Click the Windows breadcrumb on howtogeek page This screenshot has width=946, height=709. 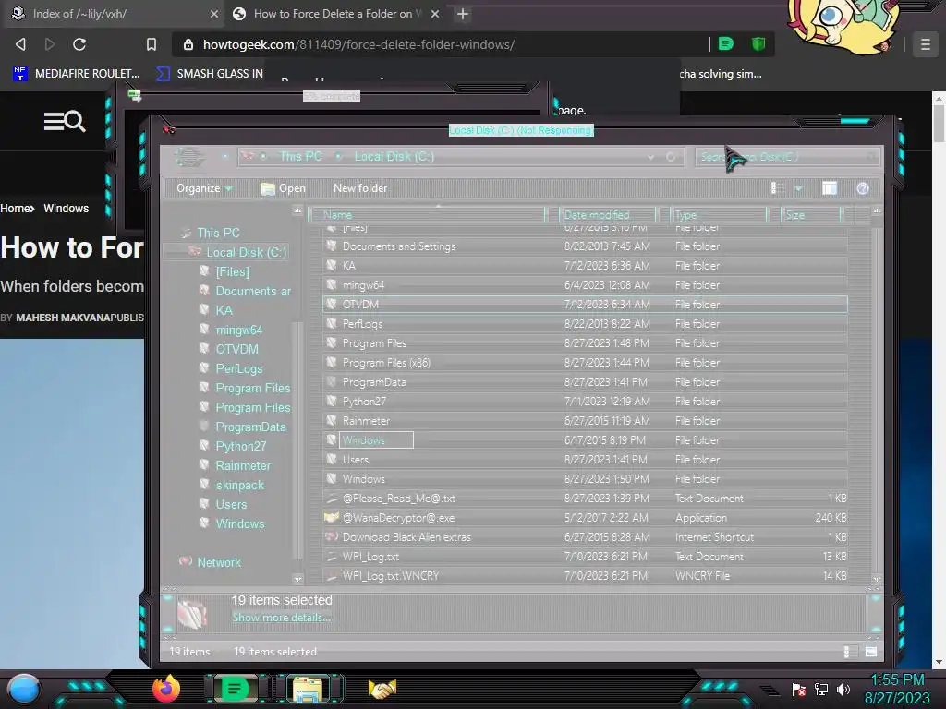[x=66, y=208]
